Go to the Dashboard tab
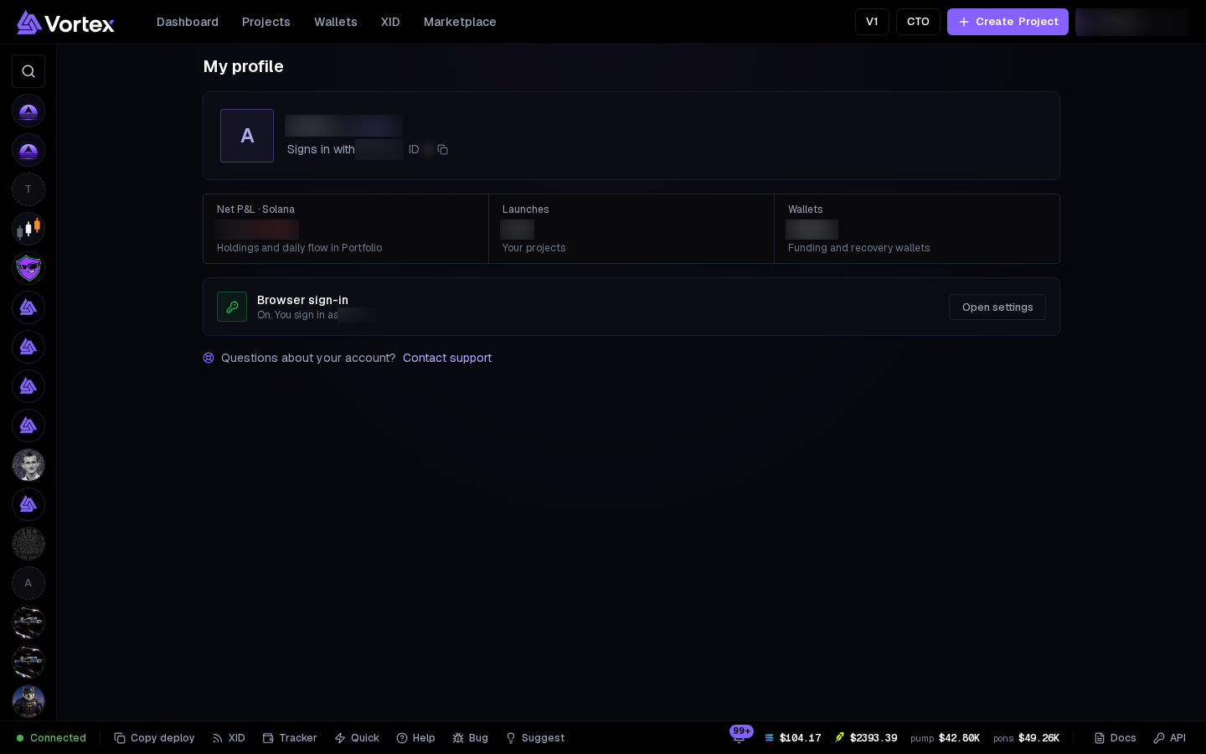Screen dimensions: 1206x754 pyautogui.click(x=188, y=22)
